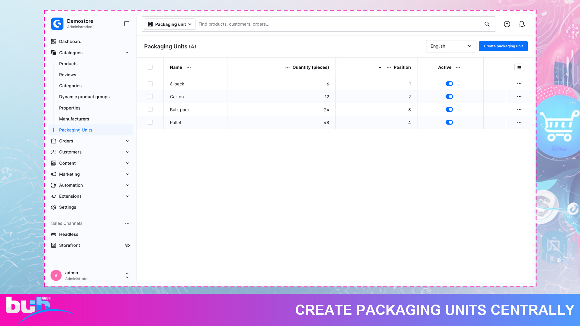
Task: Open row actions for Carton
Action: click(519, 97)
